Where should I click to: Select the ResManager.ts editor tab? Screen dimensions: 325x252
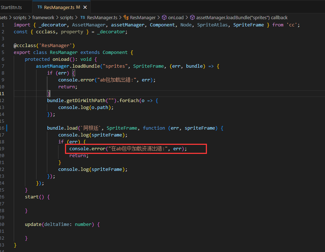61,7
